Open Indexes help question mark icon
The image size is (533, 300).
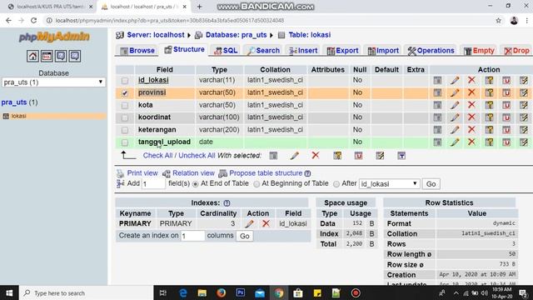coord(227,203)
